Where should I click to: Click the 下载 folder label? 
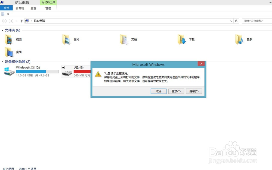[x=192, y=39]
